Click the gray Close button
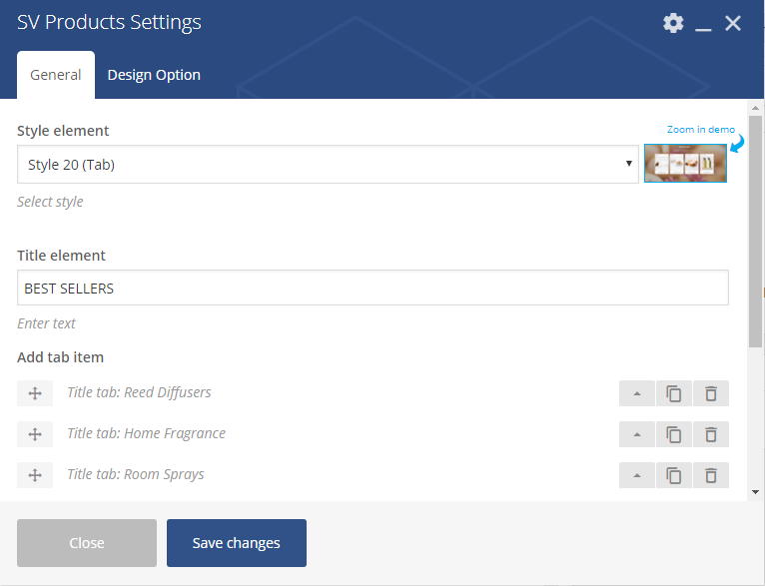 87,543
